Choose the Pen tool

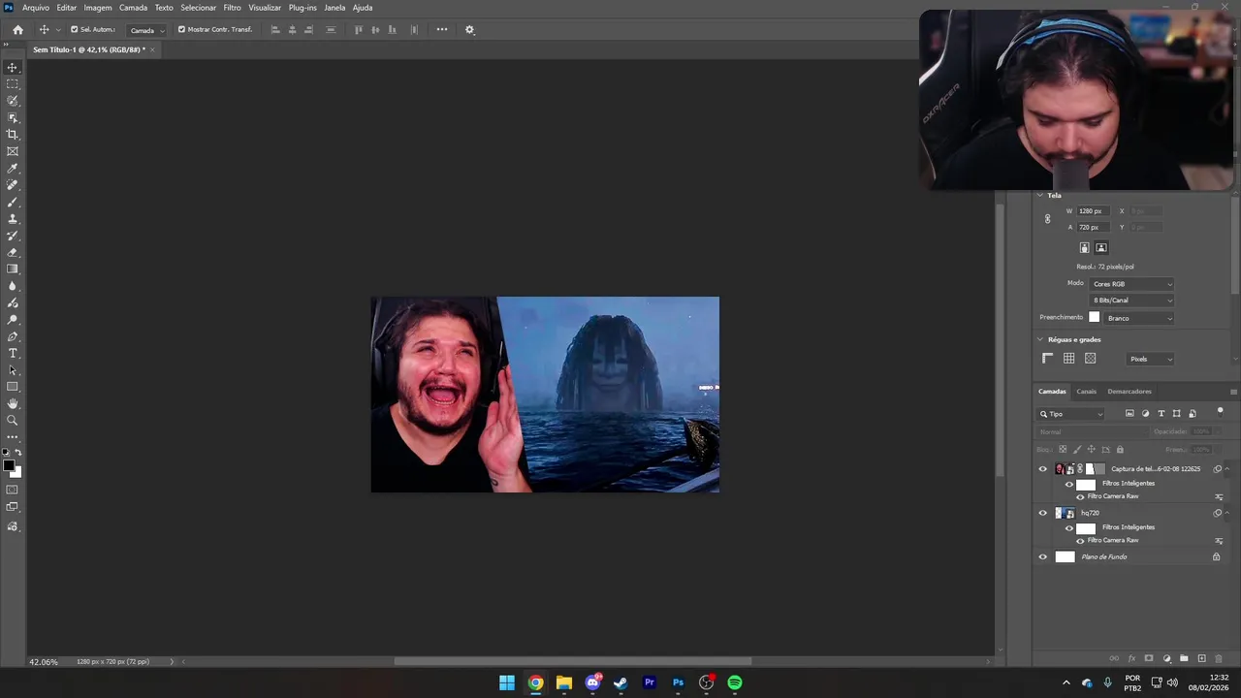click(x=13, y=336)
